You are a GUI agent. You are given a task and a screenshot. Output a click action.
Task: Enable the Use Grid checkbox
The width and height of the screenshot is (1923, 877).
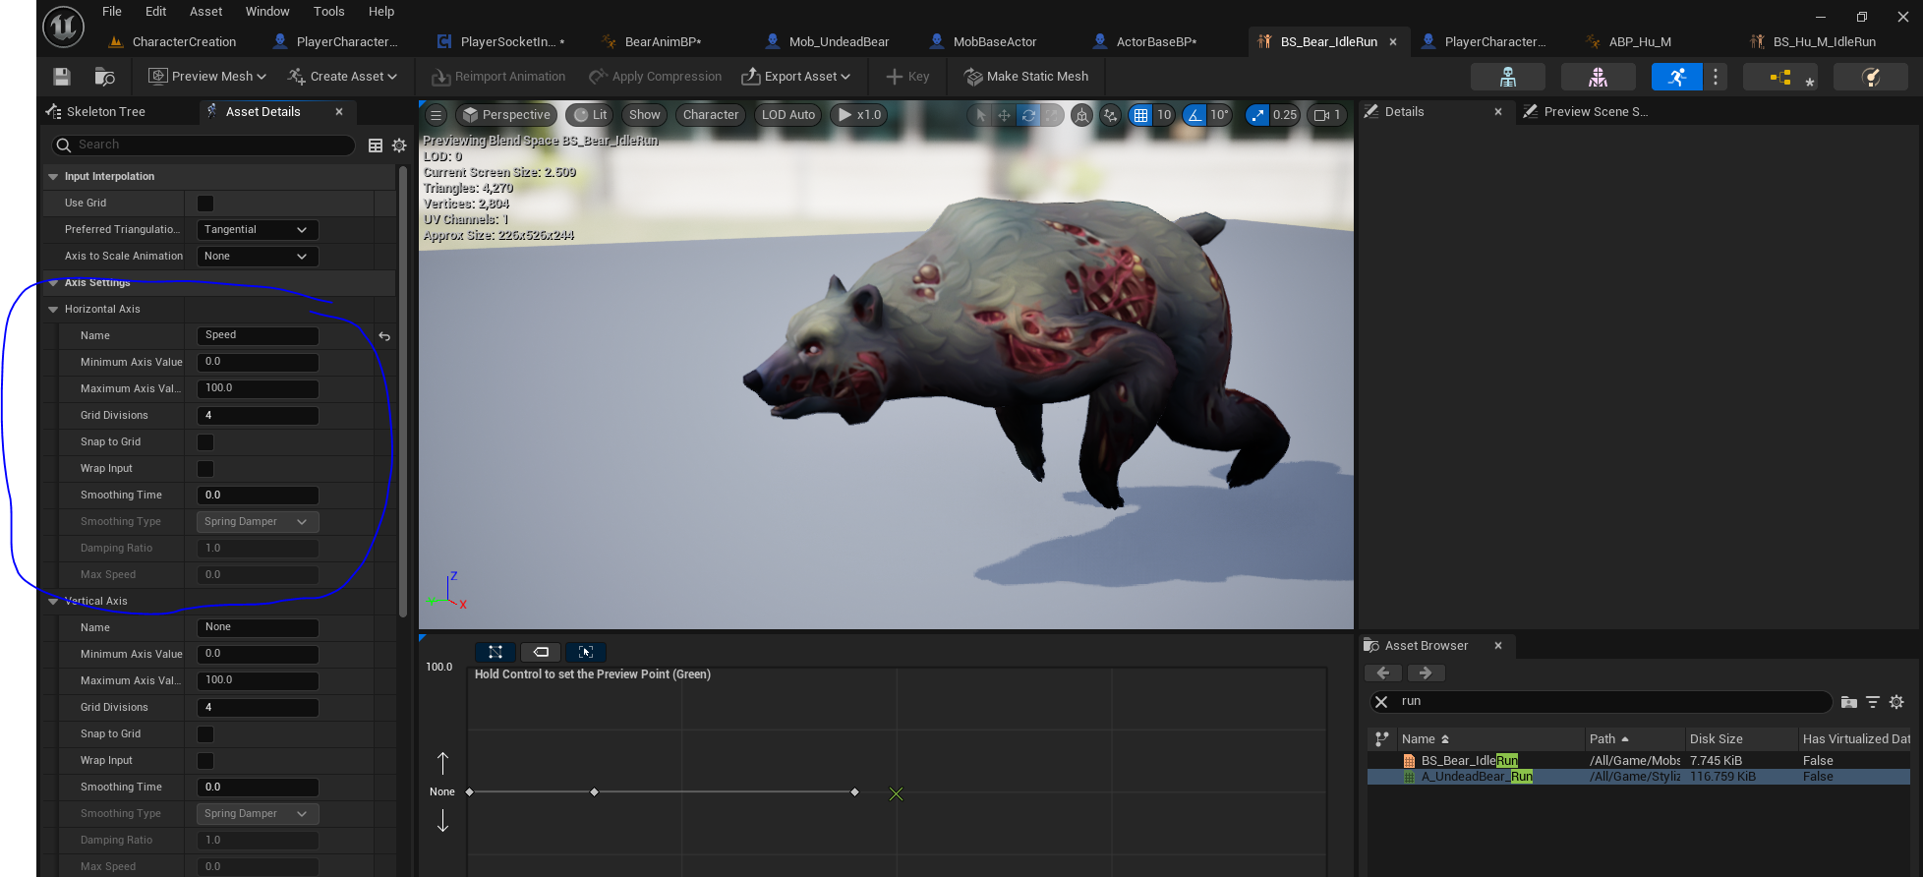tap(205, 204)
